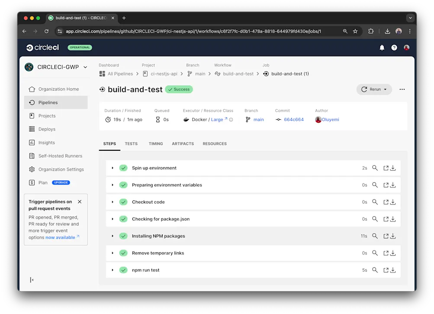Expand the Installing NPM packages step
Viewport: 434px width, 314px height.
coord(113,236)
